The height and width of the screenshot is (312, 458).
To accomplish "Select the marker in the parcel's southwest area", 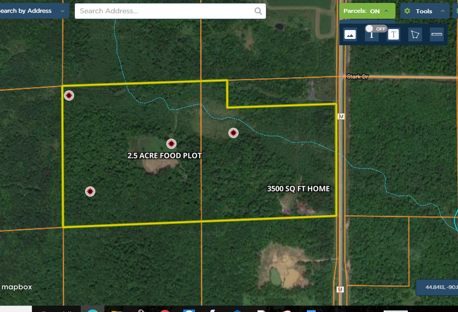I will (x=90, y=191).
